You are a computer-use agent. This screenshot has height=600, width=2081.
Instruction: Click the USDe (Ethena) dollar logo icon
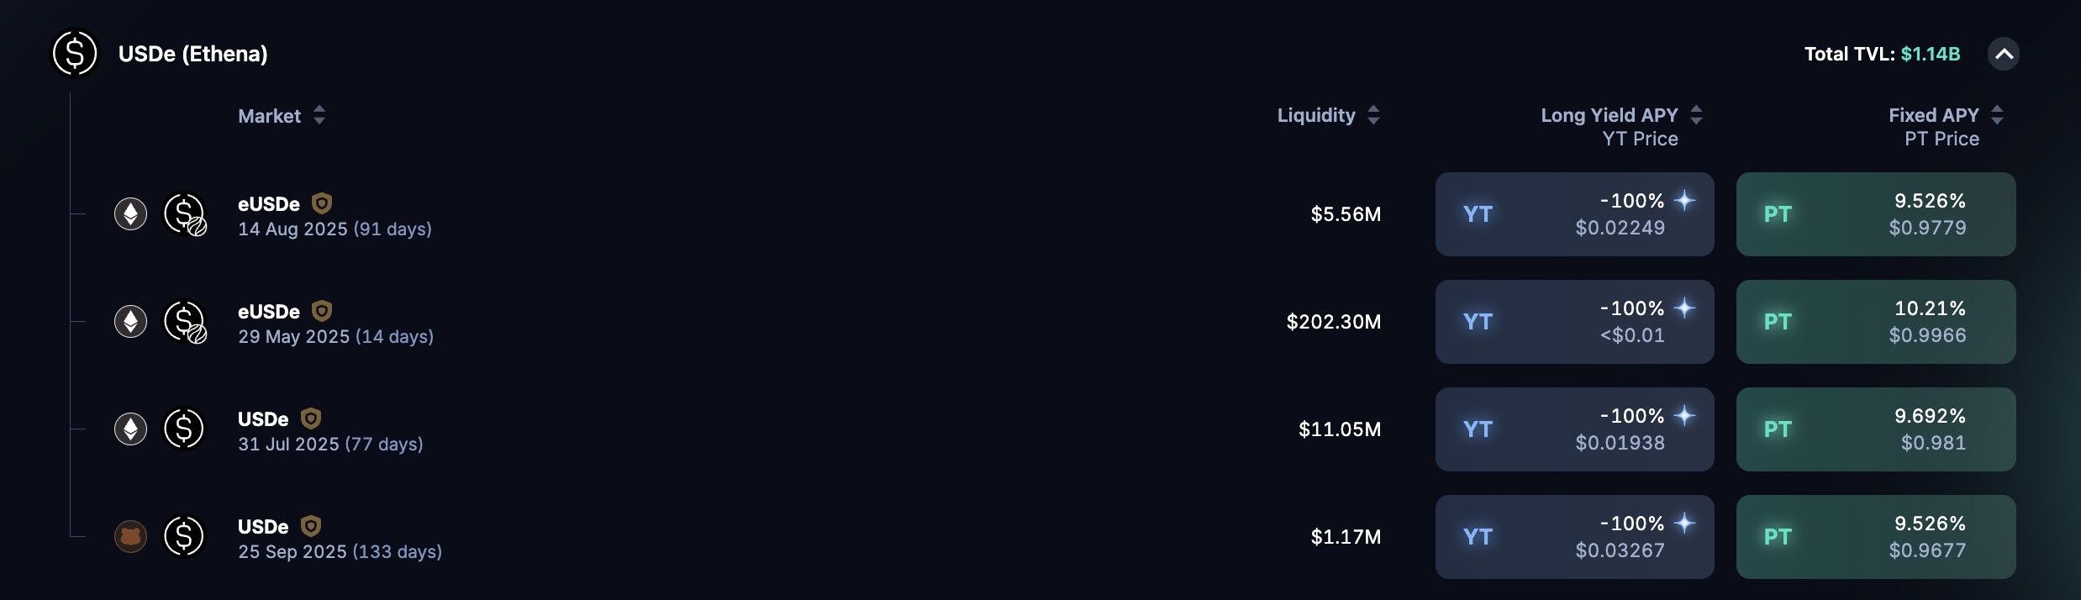tap(75, 54)
